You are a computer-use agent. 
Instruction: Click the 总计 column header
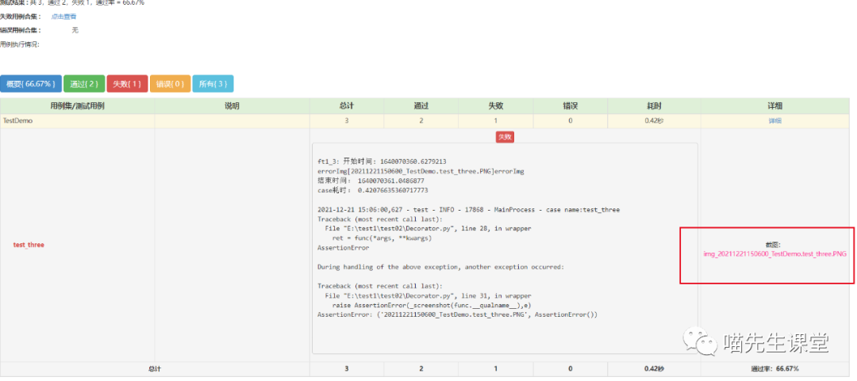[x=347, y=106]
